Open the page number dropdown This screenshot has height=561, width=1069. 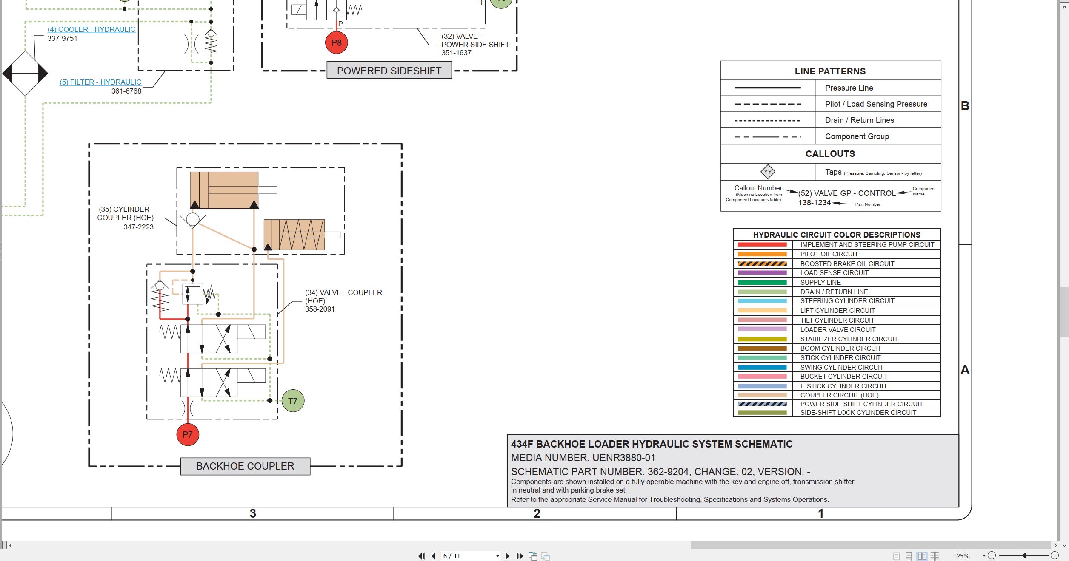(497, 556)
